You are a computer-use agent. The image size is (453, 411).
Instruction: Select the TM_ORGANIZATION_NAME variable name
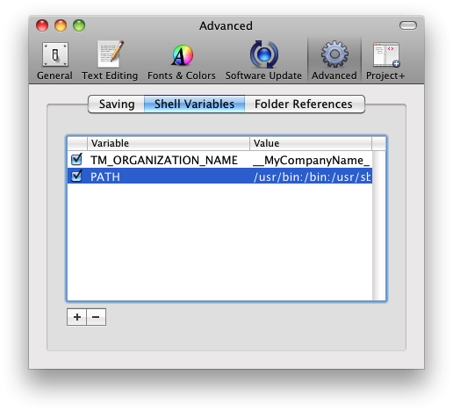pyautogui.click(x=164, y=160)
